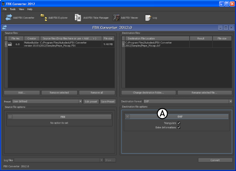Image resolution: width=236 pixels, height=171 pixels.
Task: Click the Result column header
Action: point(201,38)
